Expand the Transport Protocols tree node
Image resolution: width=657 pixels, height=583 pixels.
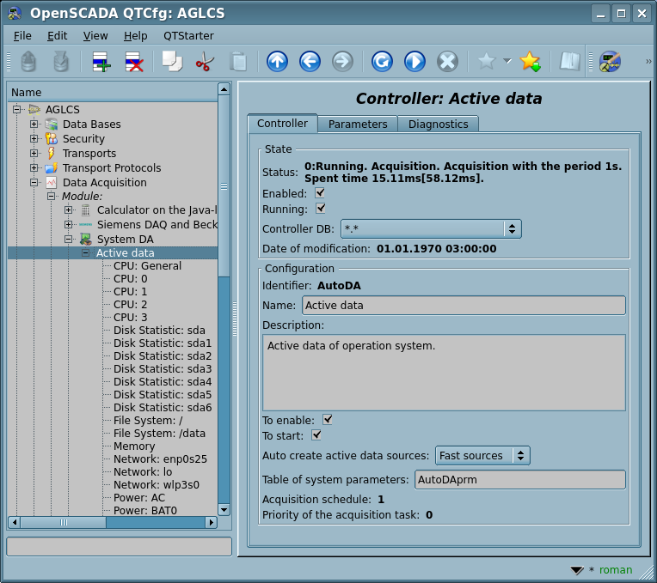(34, 168)
